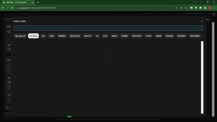Viewport: 217px width, 122px height.
Task: Pick the GAME category
Action: [x=158, y=36]
